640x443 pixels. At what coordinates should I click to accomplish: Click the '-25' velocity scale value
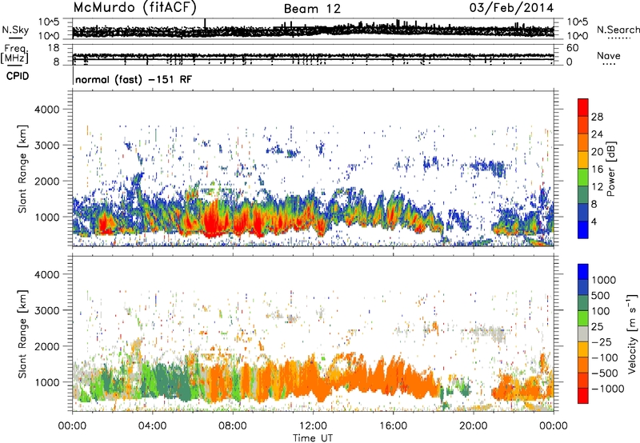tap(603, 341)
